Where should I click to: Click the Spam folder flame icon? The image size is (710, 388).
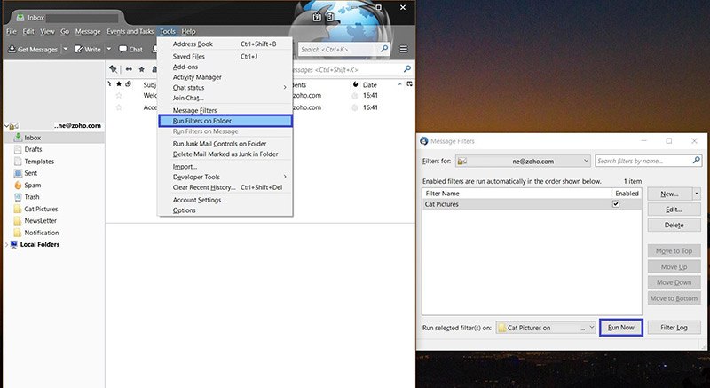pyautogui.click(x=17, y=185)
